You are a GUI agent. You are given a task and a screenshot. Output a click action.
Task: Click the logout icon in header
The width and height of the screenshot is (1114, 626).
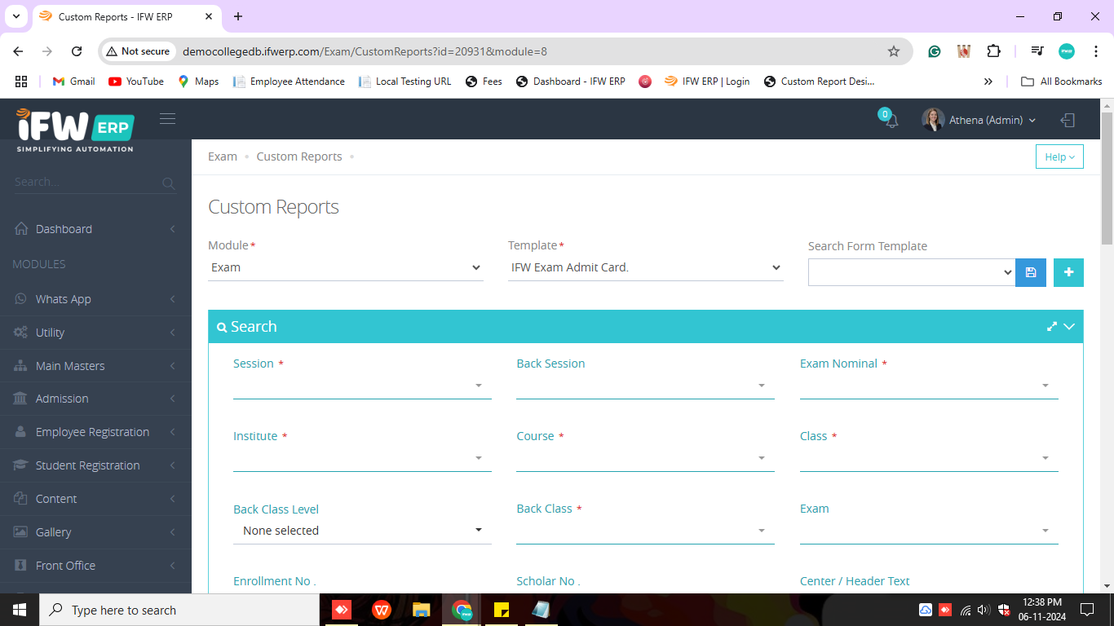tap(1068, 120)
